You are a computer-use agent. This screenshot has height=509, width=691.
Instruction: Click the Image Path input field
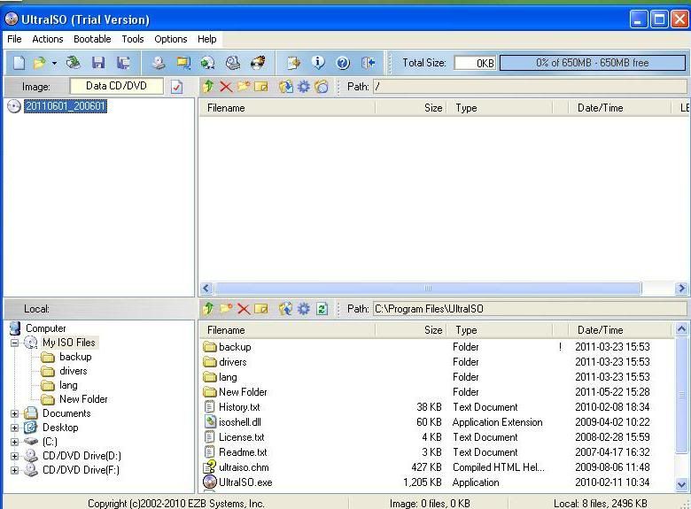pos(530,87)
